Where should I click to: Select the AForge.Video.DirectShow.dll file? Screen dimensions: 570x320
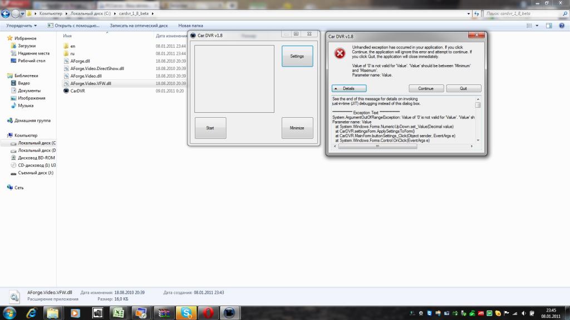point(97,68)
